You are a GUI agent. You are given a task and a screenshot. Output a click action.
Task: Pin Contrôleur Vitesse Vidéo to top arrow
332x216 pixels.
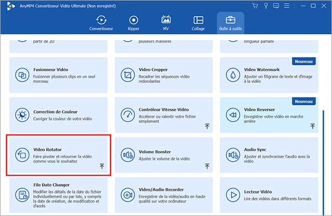(207, 126)
